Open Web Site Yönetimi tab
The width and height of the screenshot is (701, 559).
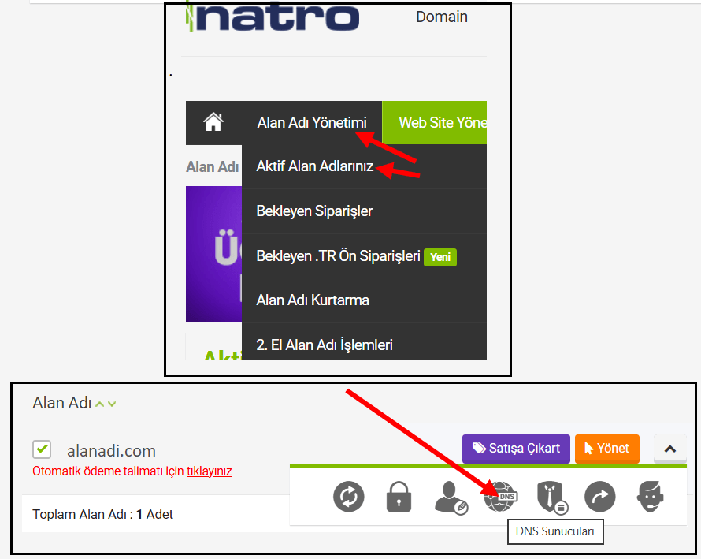pos(435,123)
